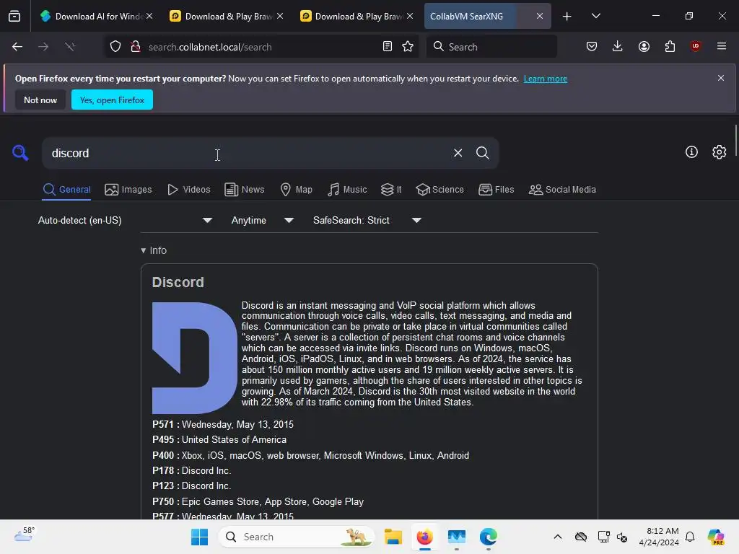This screenshot has width=739, height=554.
Task: Click the taskbar Search box
Action: pos(297,537)
